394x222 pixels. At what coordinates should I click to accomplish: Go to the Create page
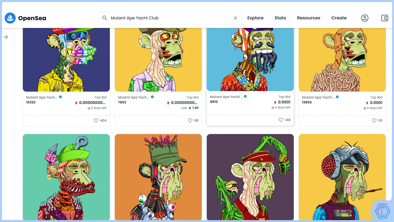tap(339, 18)
